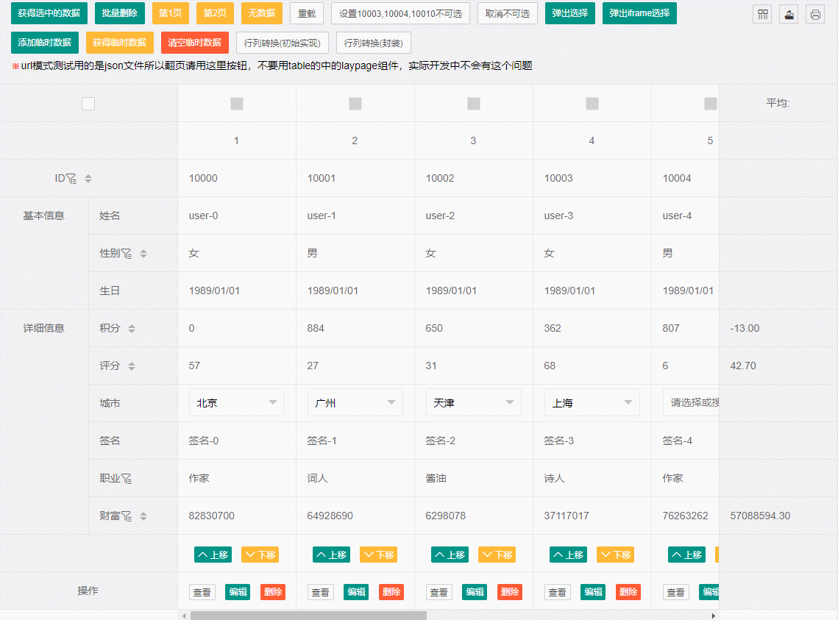The width and height of the screenshot is (838, 620).
Task: Move record 10000 up with 上移
Action: click(213, 555)
